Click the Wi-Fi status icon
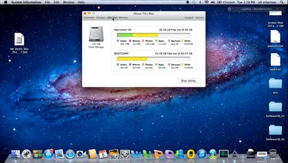The height and width of the screenshot is (163, 288). tap(206, 2)
